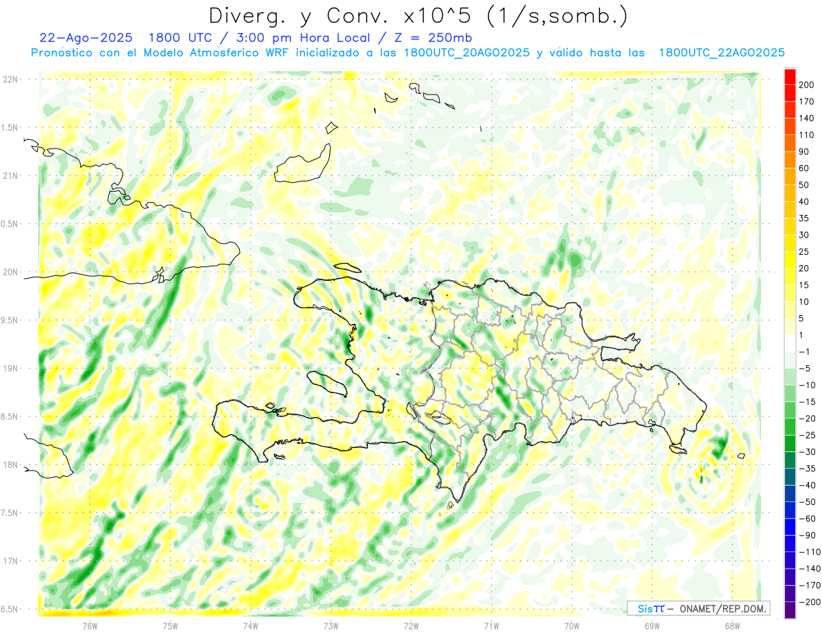The height and width of the screenshot is (635, 822).
Task: Click the colorbar value 200
Action: coord(806,84)
